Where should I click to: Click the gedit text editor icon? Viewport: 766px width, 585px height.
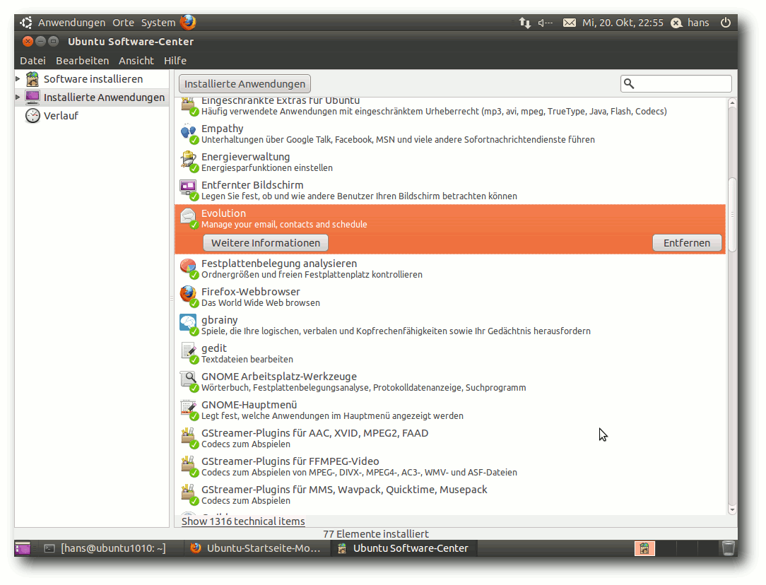tap(188, 352)
